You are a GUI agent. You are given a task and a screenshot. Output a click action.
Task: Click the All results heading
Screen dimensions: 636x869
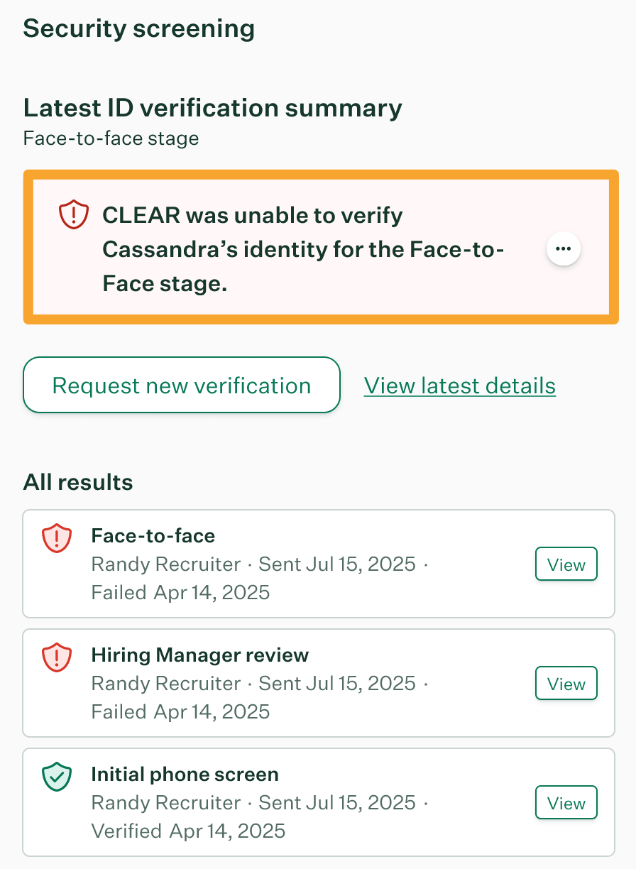pos(78,483)
